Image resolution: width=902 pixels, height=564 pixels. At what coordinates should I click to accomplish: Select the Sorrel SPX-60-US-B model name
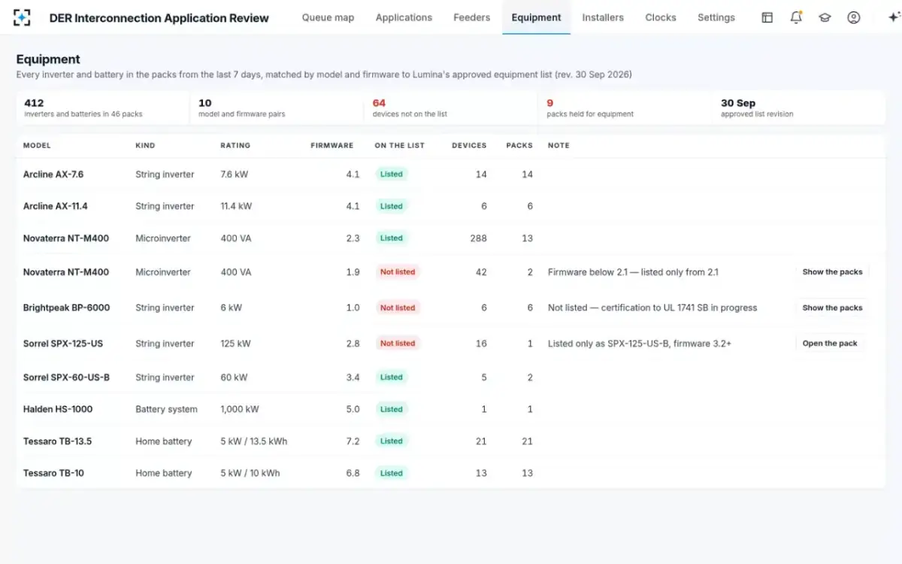pyautogui.click(x=66, y=378)
